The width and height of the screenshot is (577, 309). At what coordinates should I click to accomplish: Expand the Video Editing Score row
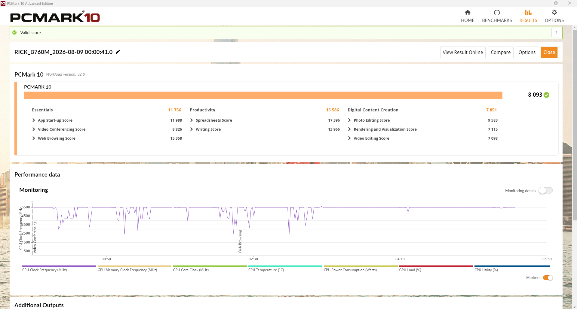click(x=349, y=138)
